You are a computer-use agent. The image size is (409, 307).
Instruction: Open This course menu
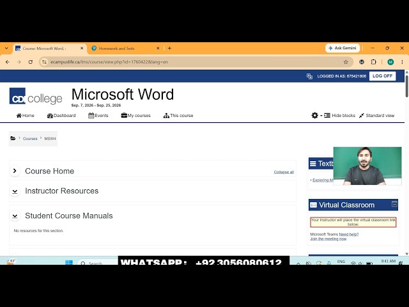point(178,115)
